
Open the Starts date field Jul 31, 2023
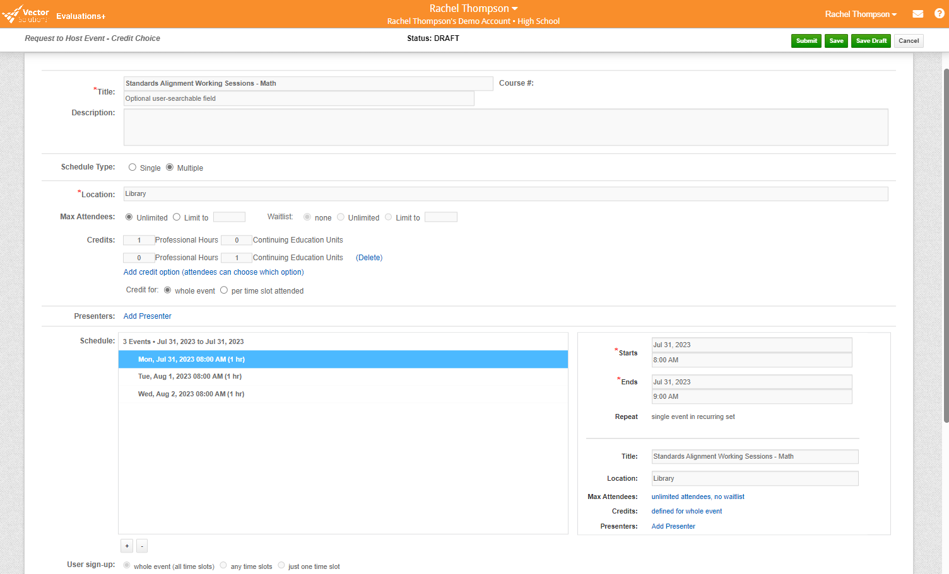click(x=751, y=345)
